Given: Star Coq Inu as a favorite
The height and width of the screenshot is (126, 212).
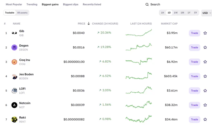Looking at the screenshot, I should [x=205, y=62].
